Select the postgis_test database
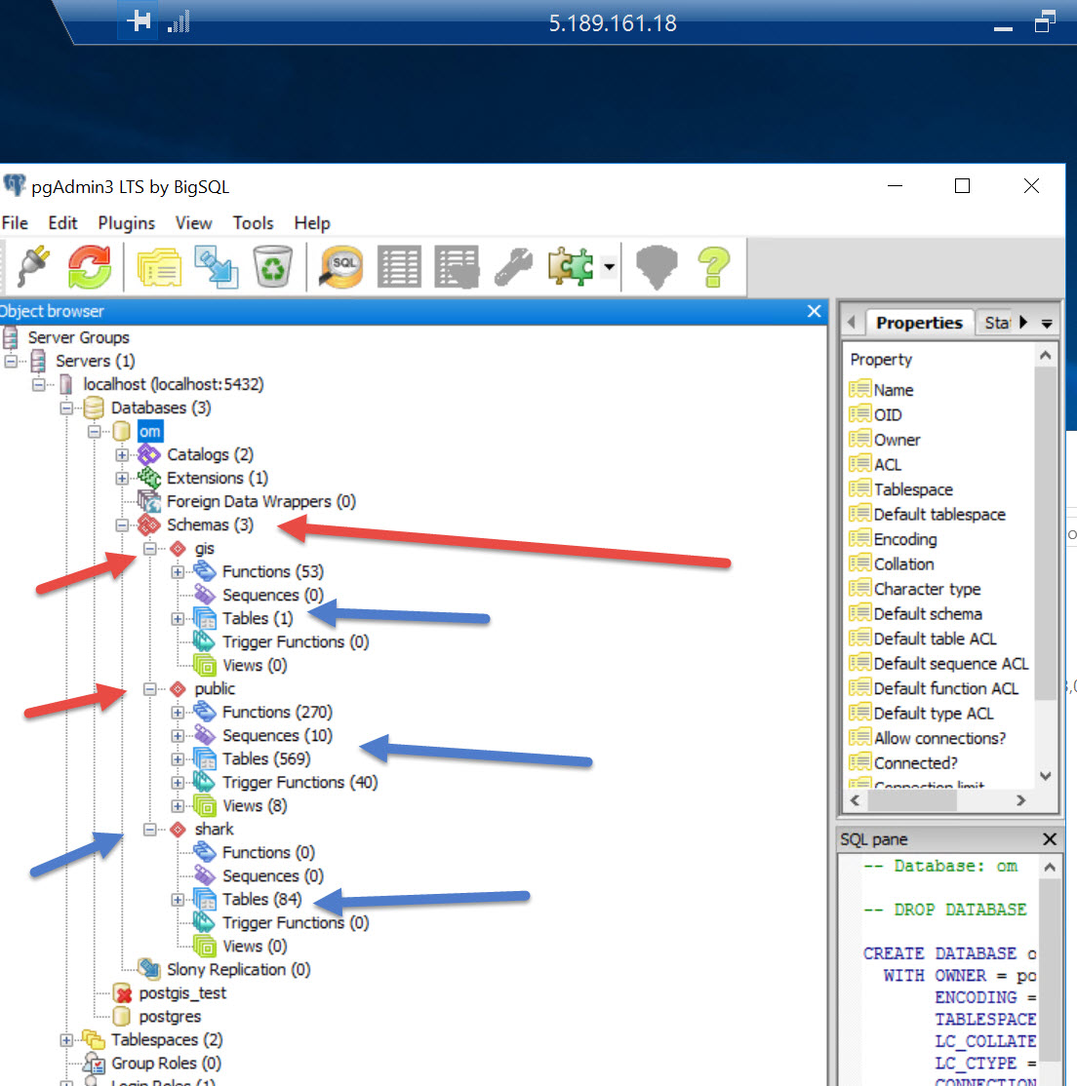 click(x=182, y=993)
